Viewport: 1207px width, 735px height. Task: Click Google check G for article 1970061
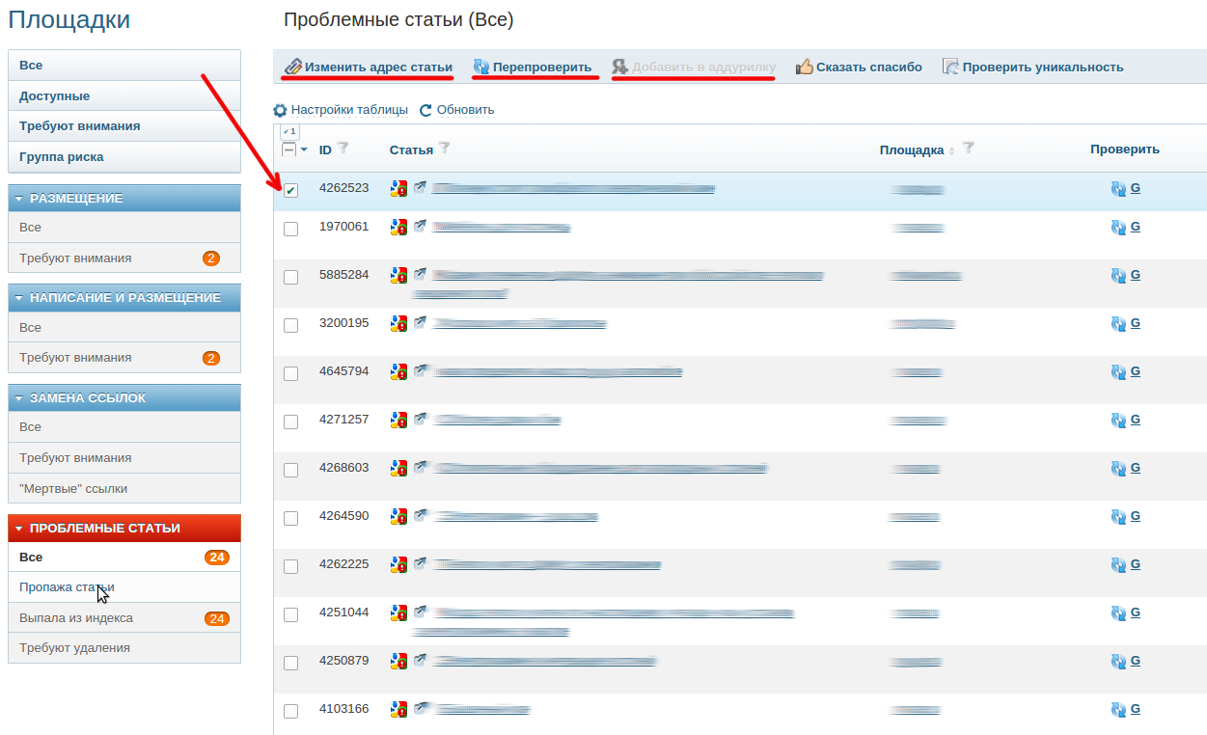[x=1136, y=227]
